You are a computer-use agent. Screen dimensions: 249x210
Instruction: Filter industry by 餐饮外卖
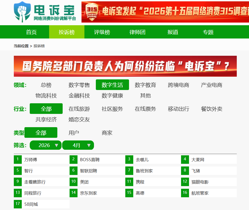tap(212, 109)
